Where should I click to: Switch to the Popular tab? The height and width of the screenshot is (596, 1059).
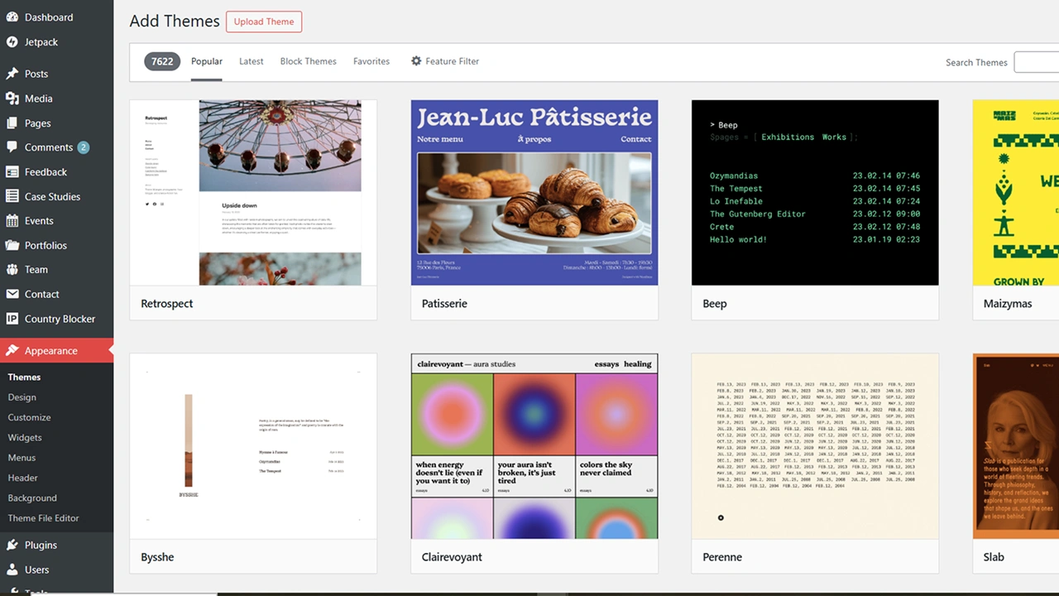(x=206, y=60)
